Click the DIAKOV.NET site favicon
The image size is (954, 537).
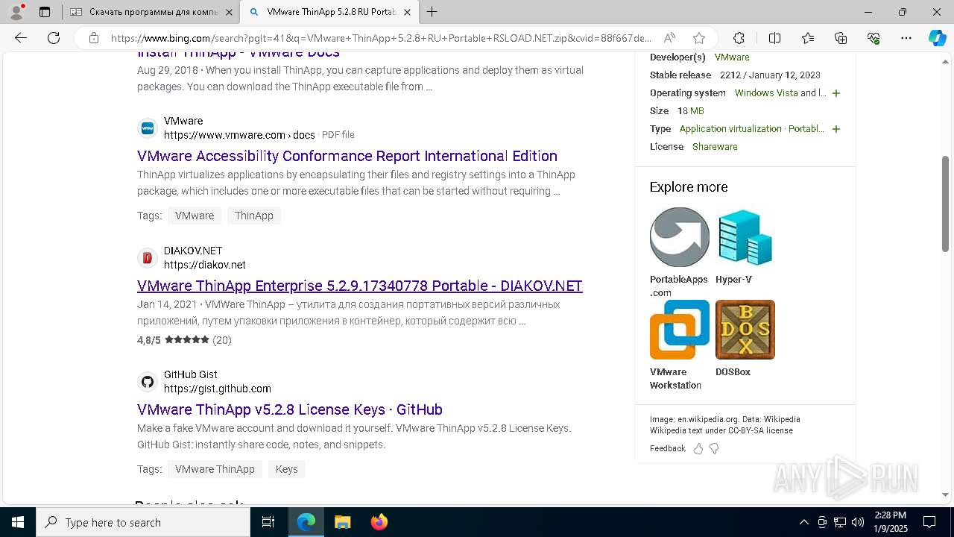point(148,258)
